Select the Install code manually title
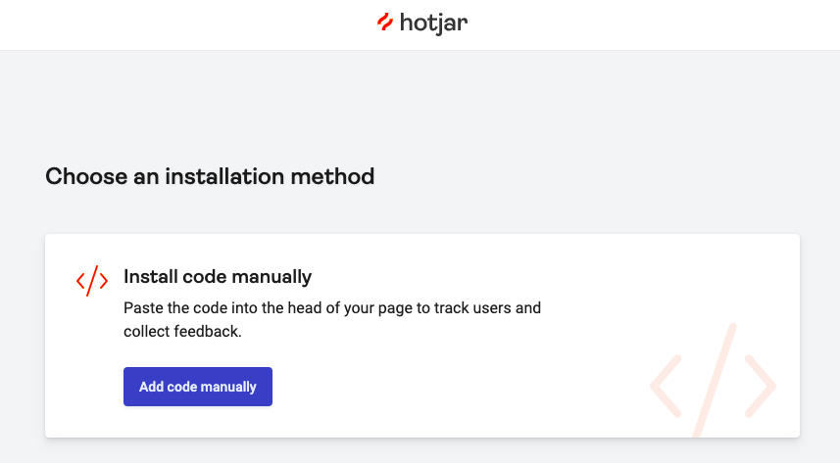The image size is (840, 463). 218,277
